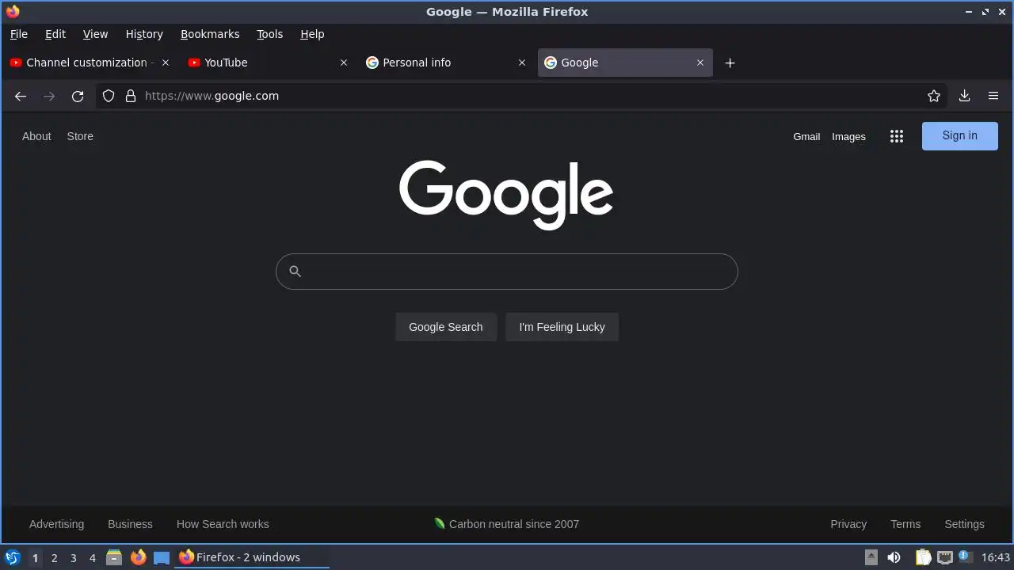Image resolution: width=1014 pixels, height=570 pixels.
Task: Switch to the Channel customization tab
Action: pyautogui.click(x=89, y=63)
